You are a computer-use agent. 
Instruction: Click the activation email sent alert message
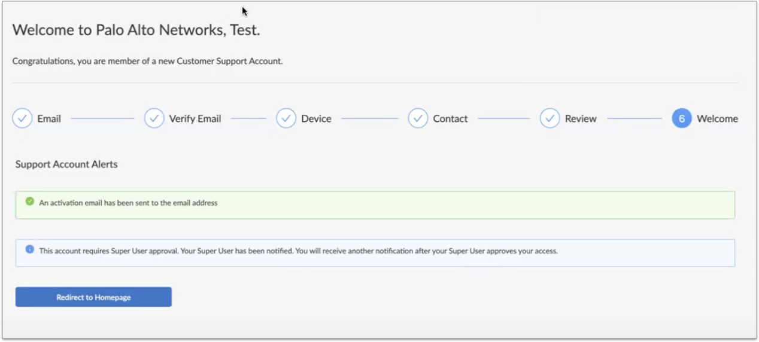point(128,203)
